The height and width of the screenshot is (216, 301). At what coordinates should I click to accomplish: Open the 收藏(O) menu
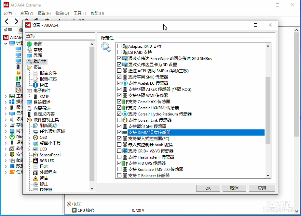click(62, 13)
